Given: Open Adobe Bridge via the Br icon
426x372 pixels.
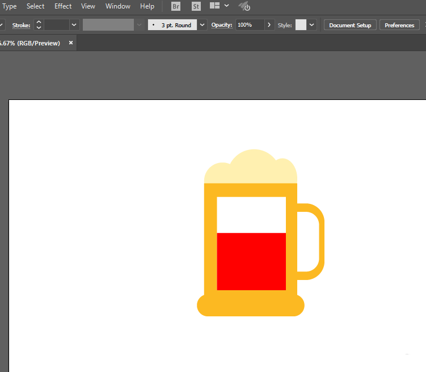Looking at the screenshot, I should coord(176,7).
